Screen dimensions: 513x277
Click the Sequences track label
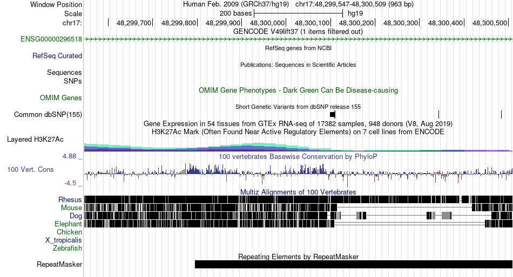(x=64, y=73)
